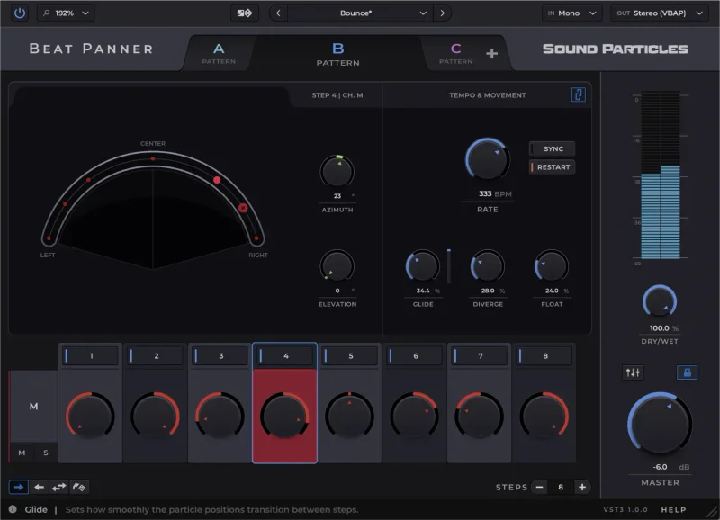Image resolution: width=720 pixels, height=520 pixels.
Task: Click the Rate knob
Action: (487, 160)
